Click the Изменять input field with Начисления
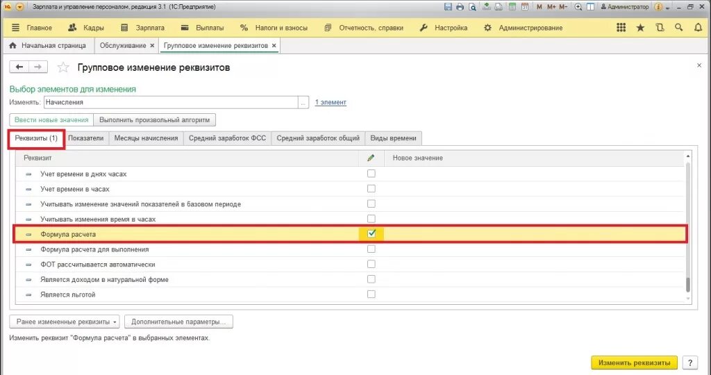711x375 pixels. click(171, 103)
